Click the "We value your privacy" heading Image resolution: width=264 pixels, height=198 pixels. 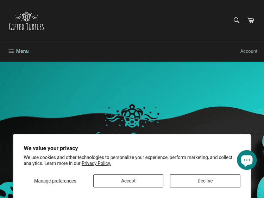pos(51,148)
